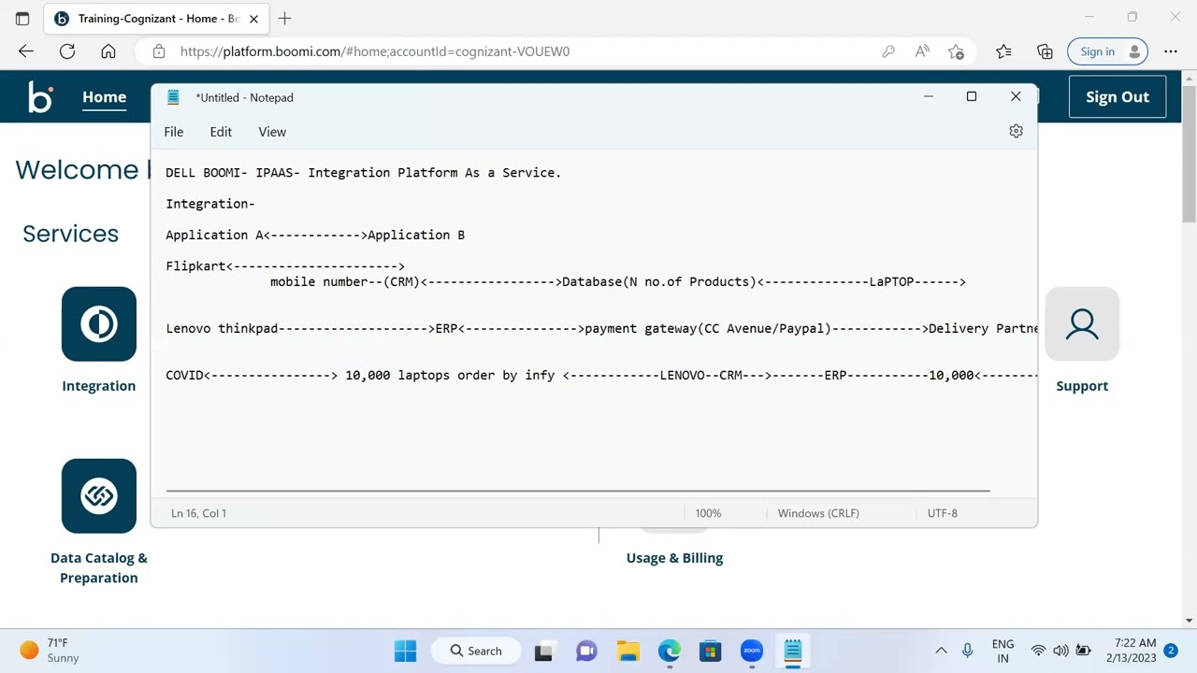
Task: Open the Usage & Billing link
Action: [674, 558]
